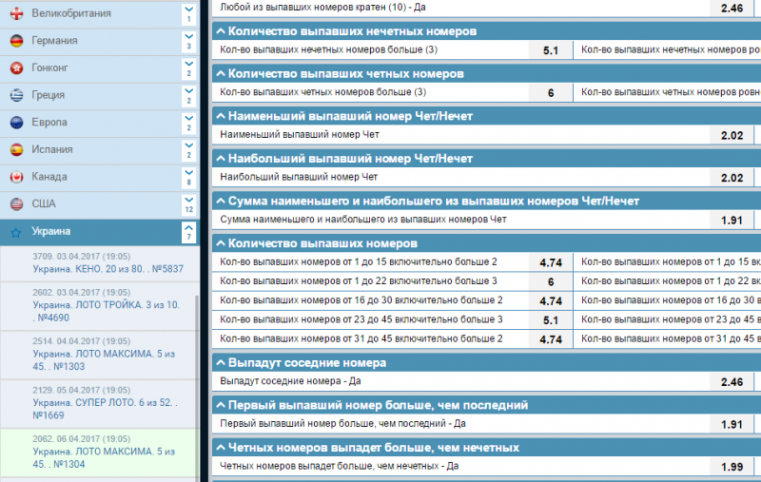
Task: Bet 1.91 on Первый номер больше последнего Да
Action: point(732,424)
